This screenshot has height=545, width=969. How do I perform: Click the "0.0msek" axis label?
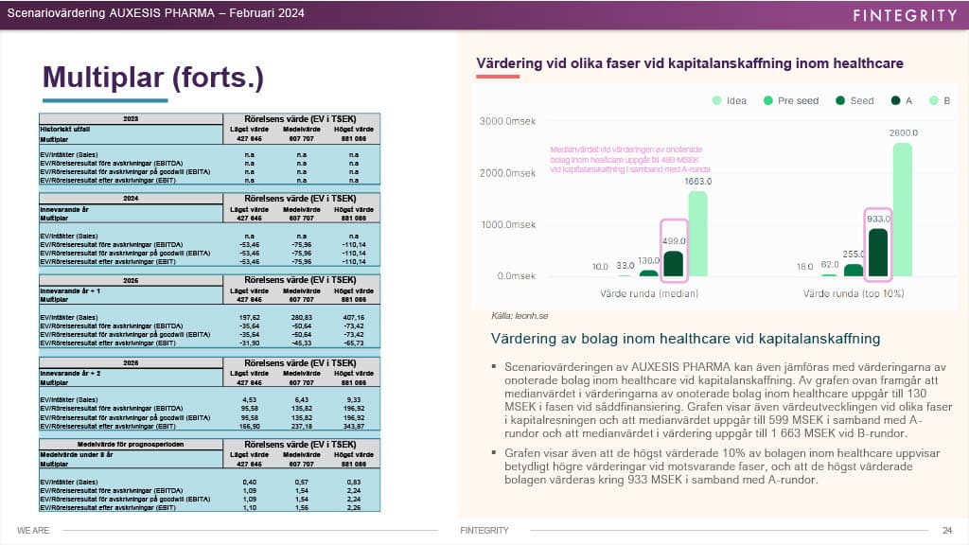517,275
